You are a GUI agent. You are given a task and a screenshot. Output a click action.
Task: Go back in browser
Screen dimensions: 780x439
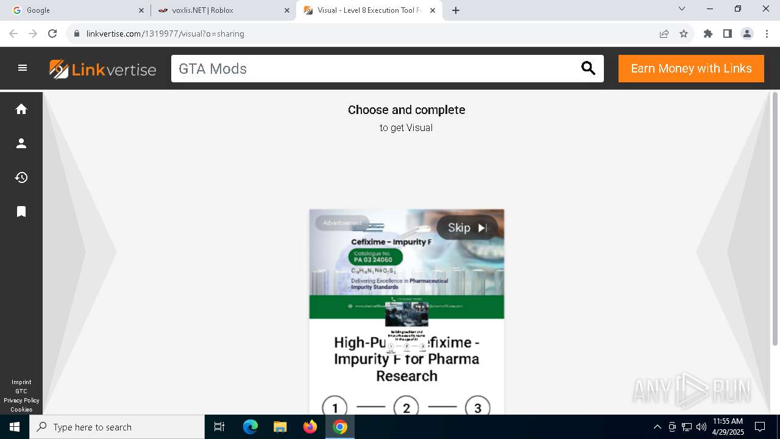click(13, 34)
